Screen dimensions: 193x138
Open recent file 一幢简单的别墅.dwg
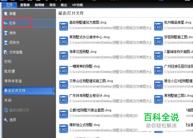pyautogui.click(x=85, y=66)
